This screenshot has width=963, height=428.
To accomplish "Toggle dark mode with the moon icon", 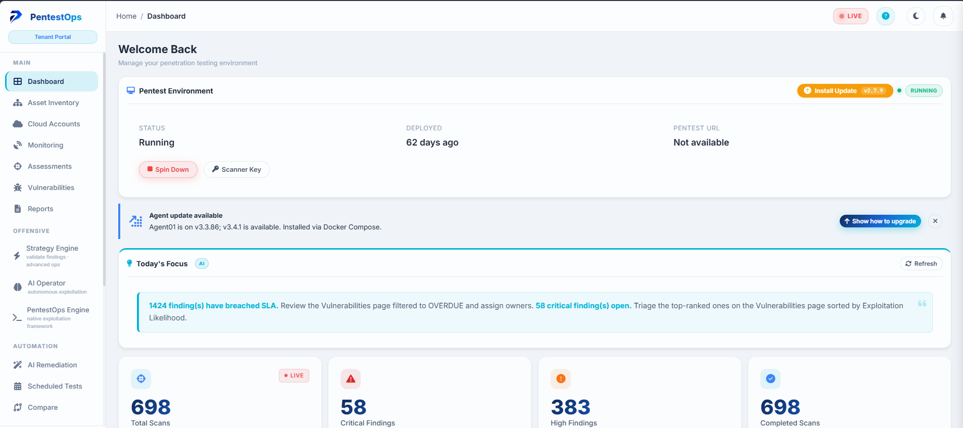I will tap(916, 16).
